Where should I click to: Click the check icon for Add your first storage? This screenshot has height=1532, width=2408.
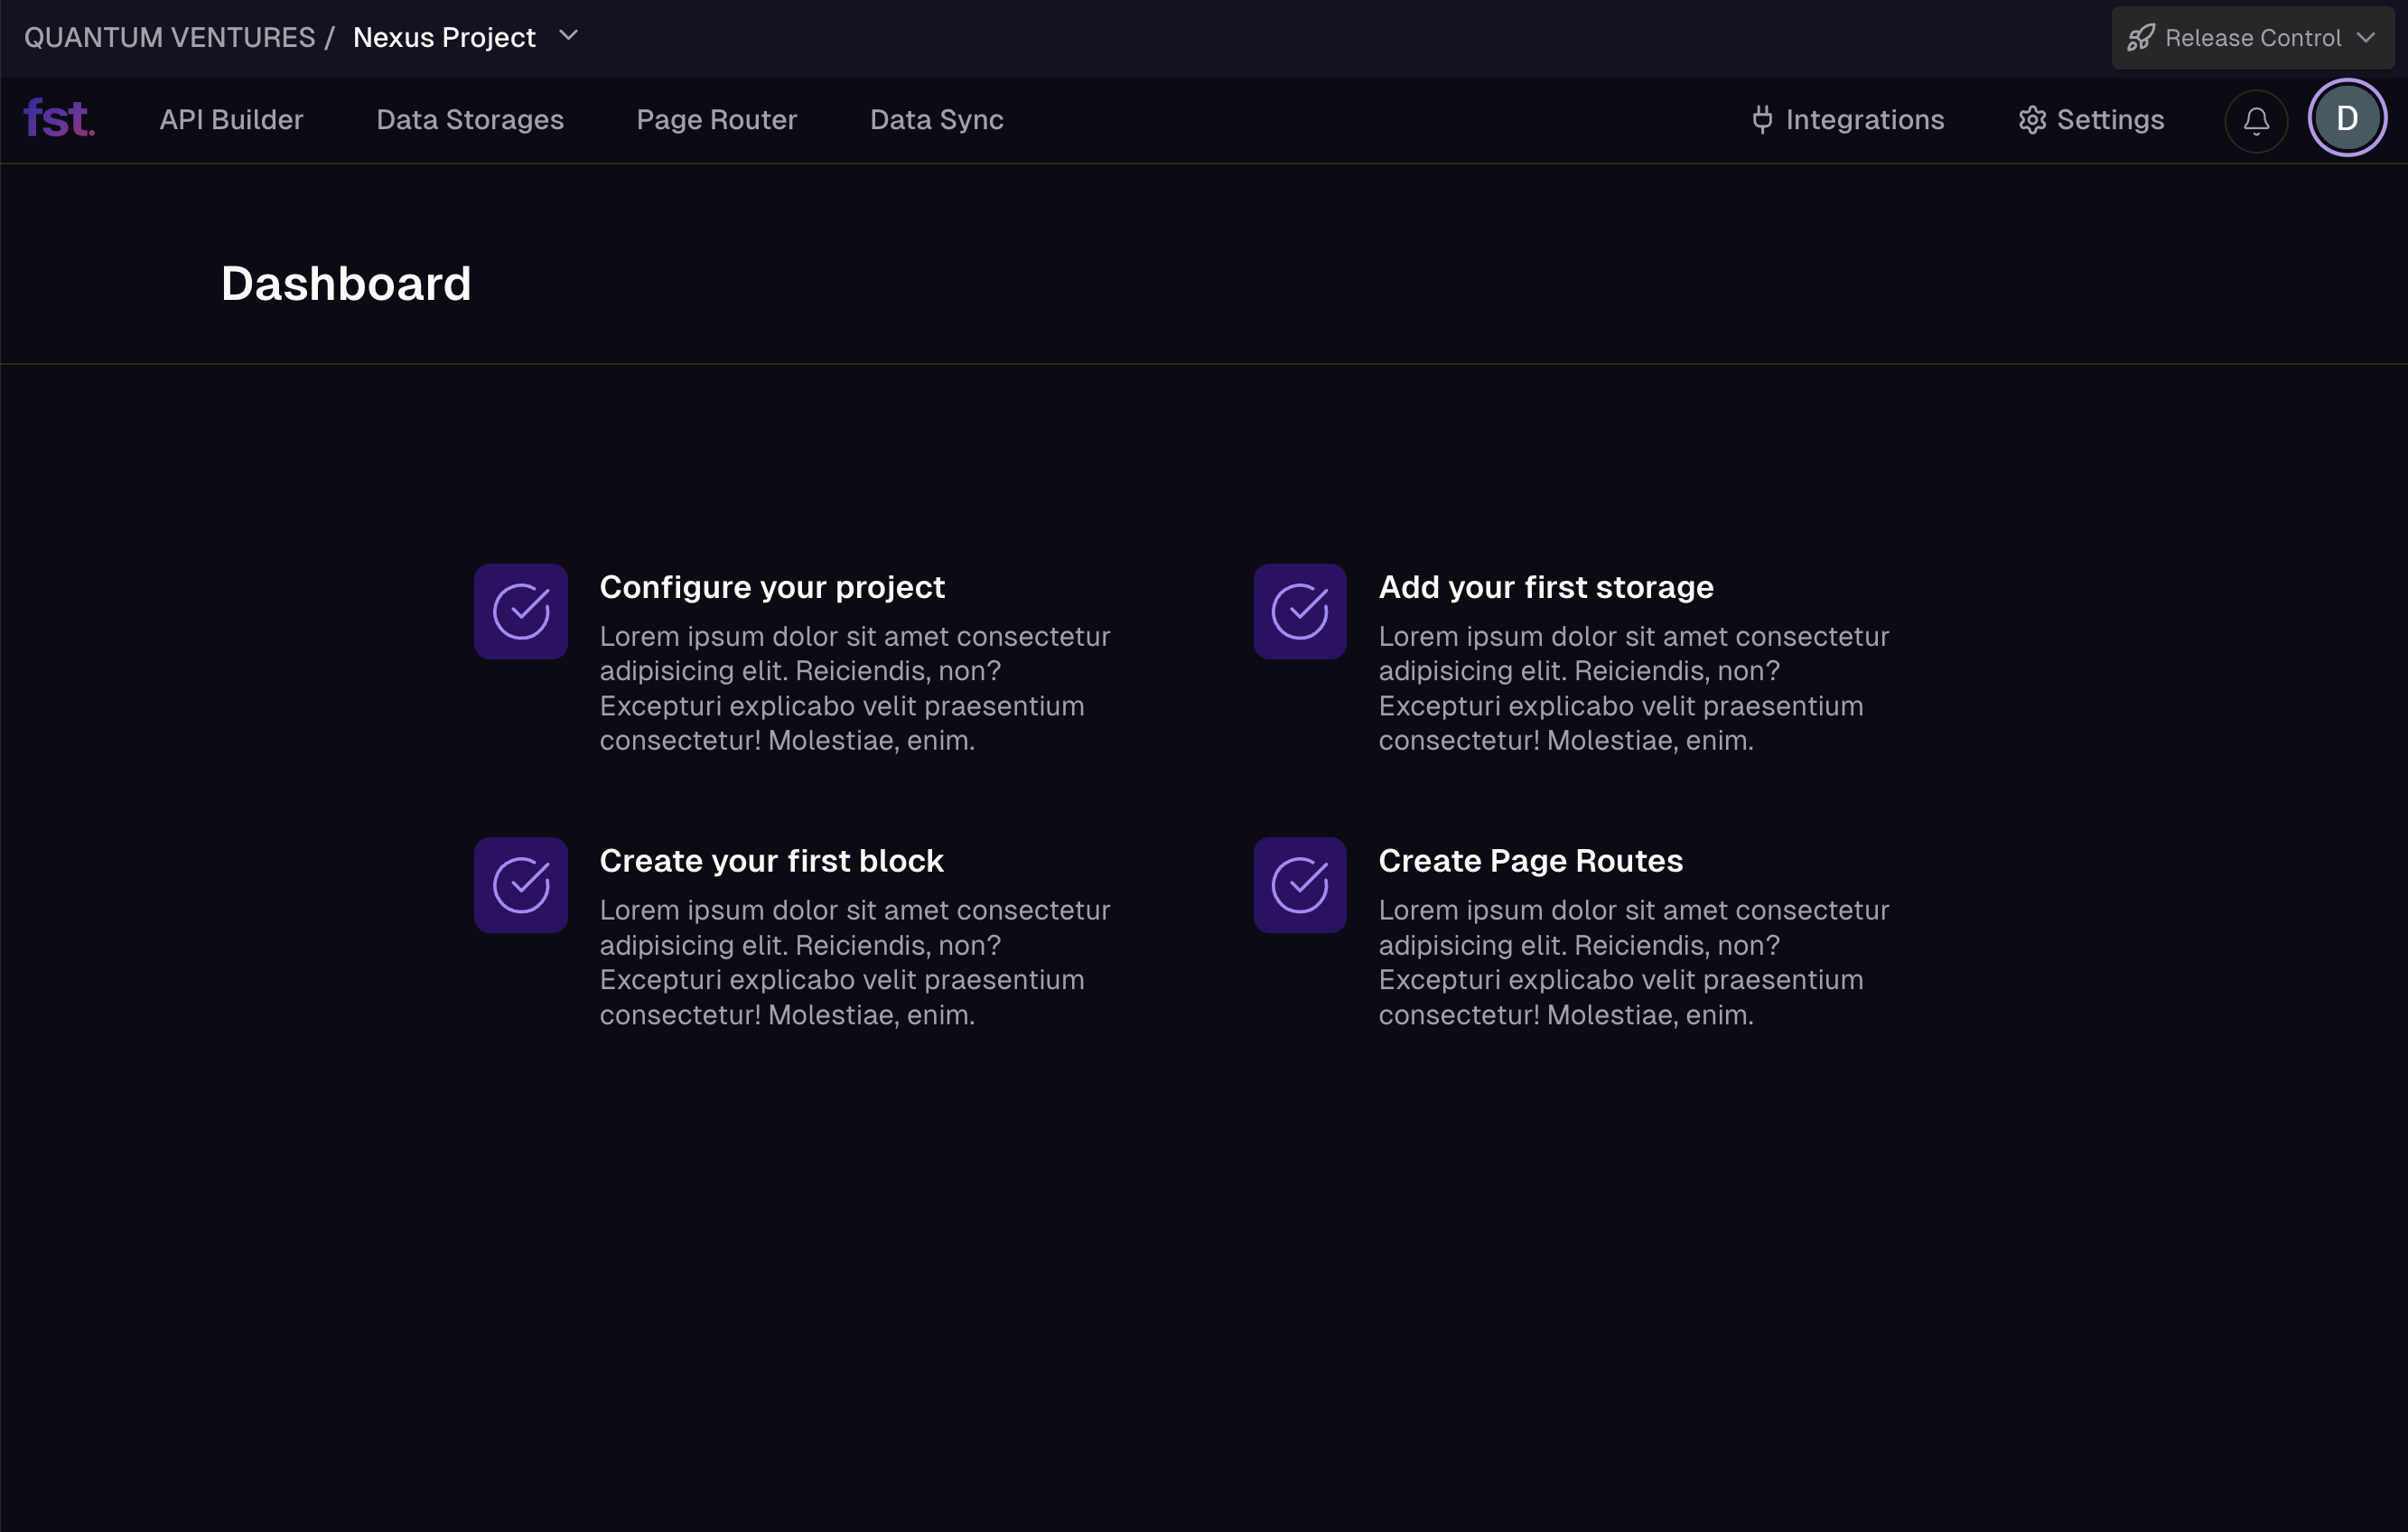(x=1299, y=611)
